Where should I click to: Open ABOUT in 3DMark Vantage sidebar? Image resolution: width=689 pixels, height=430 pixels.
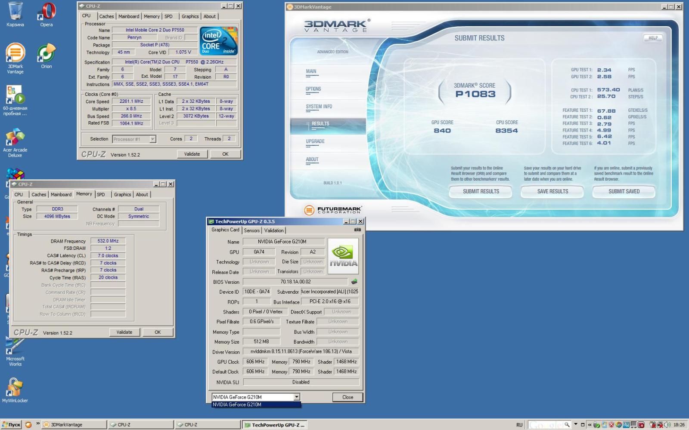point(312,160)
